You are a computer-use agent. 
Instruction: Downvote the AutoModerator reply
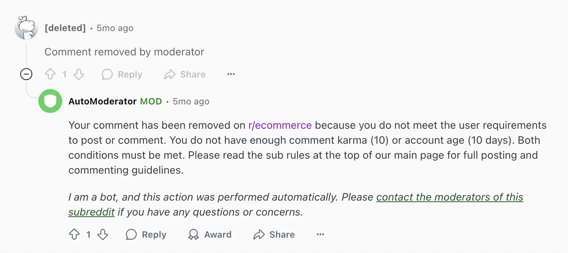[103, 234]
